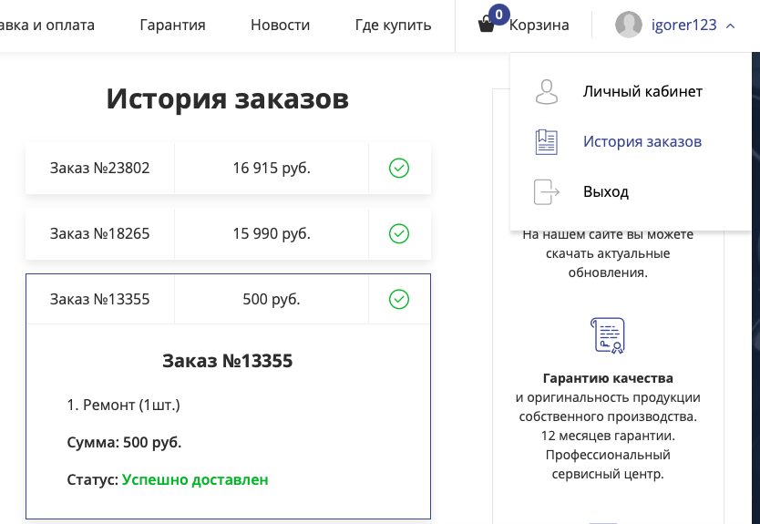Click the Личный кабинет person icon
The image size is (760, 524).
click(546, 92)
